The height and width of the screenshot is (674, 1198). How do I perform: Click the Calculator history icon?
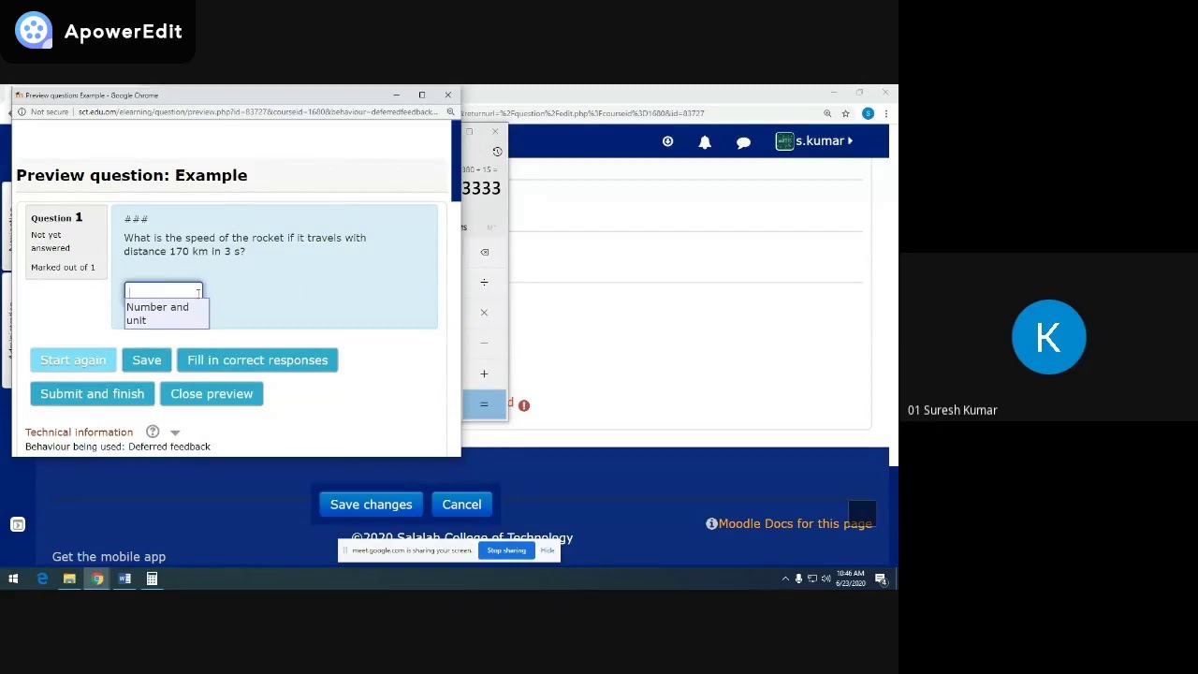pos(497,152)
